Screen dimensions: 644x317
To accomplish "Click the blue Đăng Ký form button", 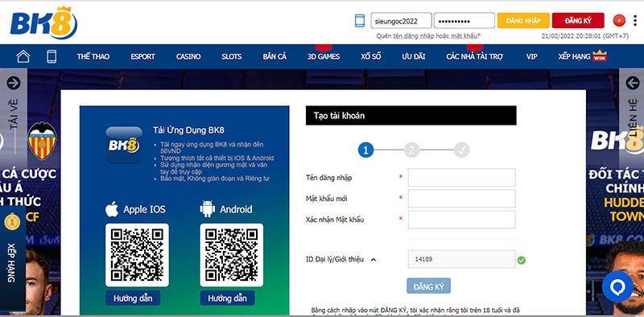I will point(428,286).
